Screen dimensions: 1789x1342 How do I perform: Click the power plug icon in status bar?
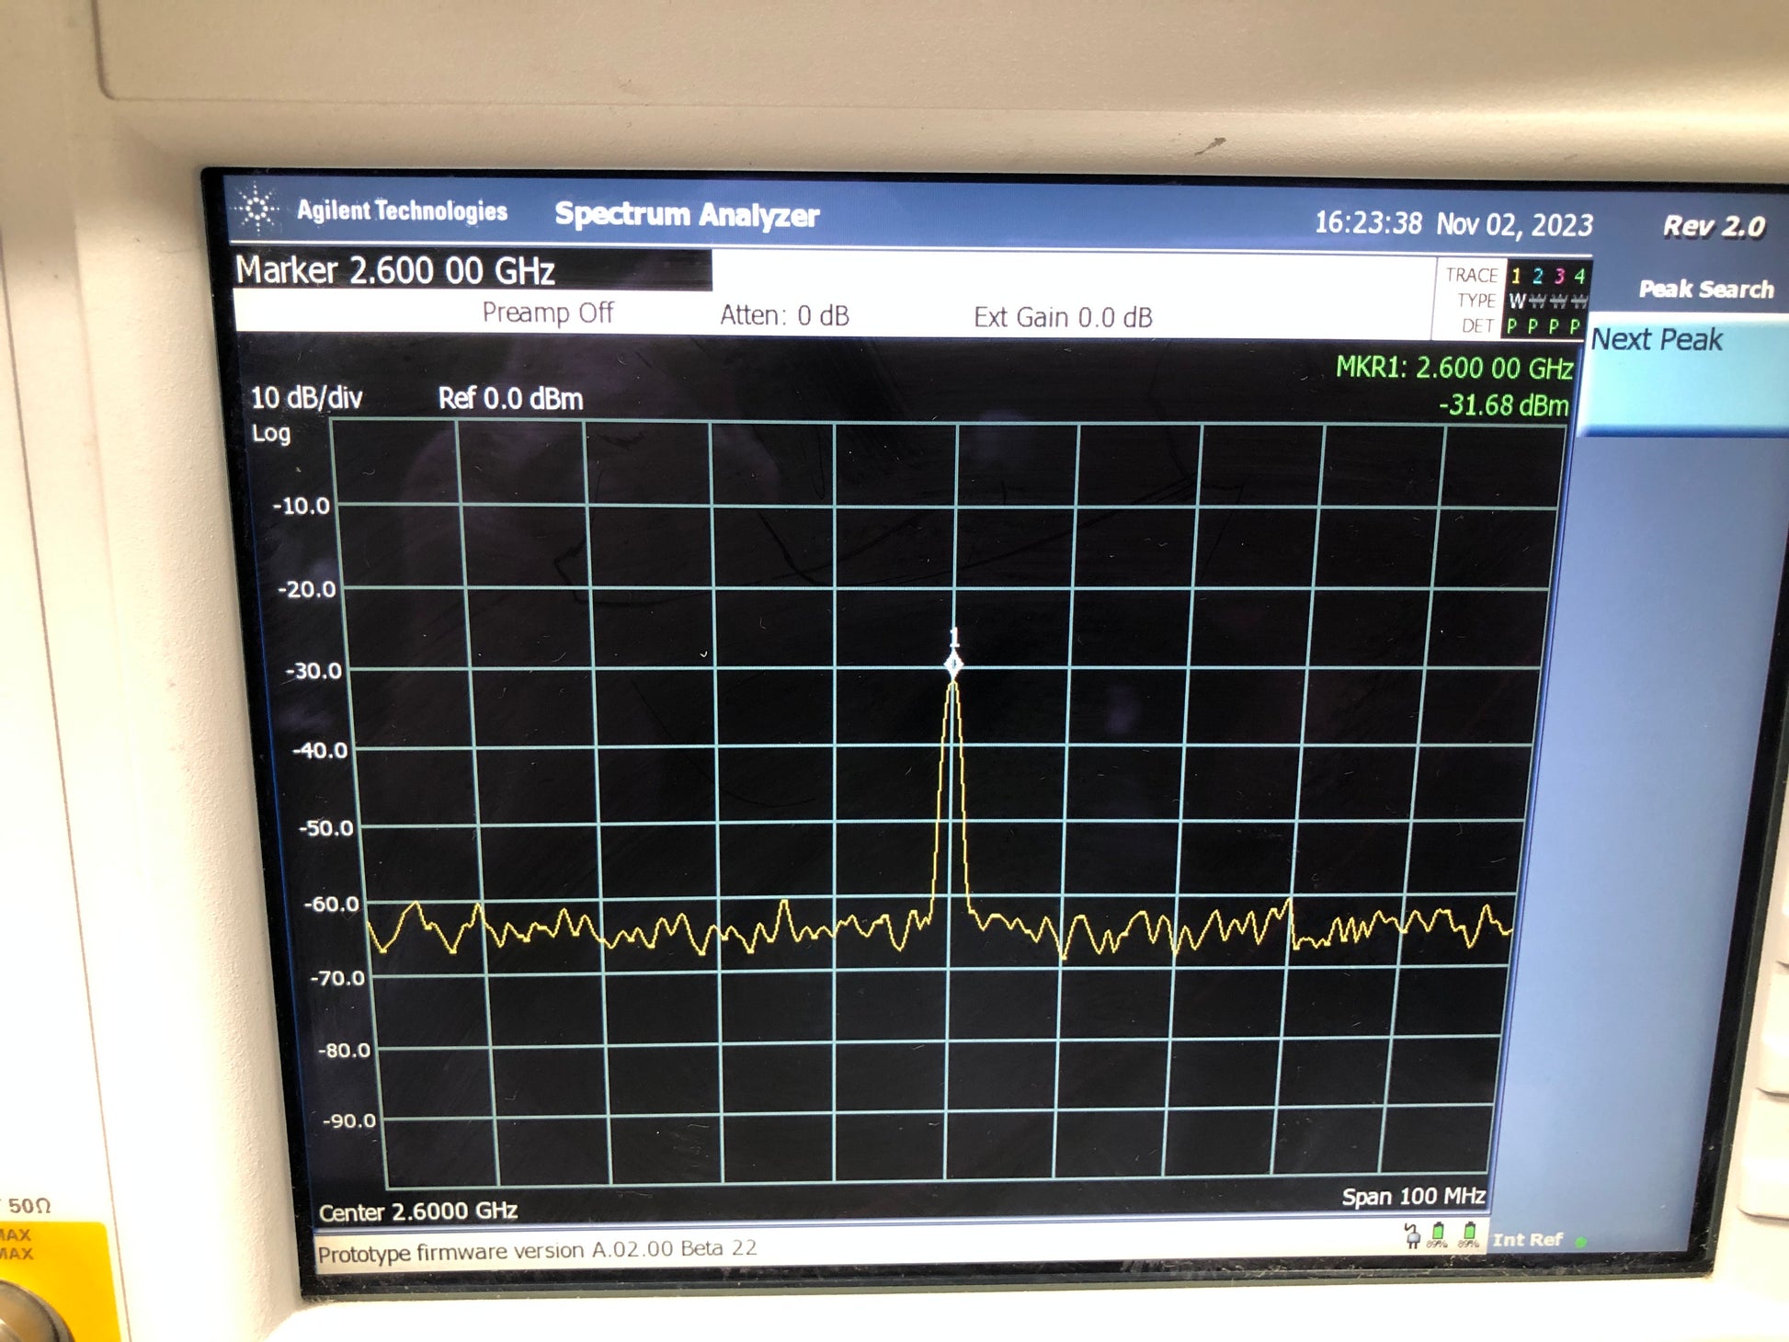click(1411, 1234)
